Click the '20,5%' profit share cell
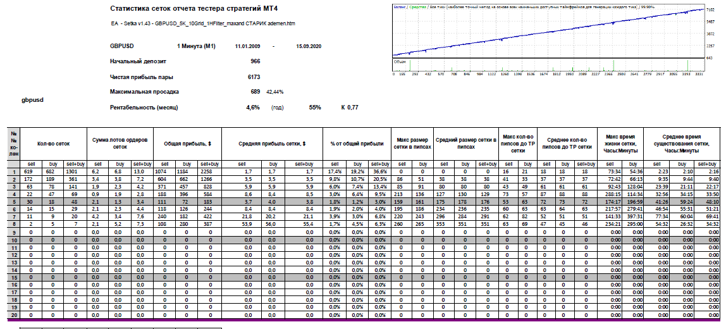 (380, 179)
